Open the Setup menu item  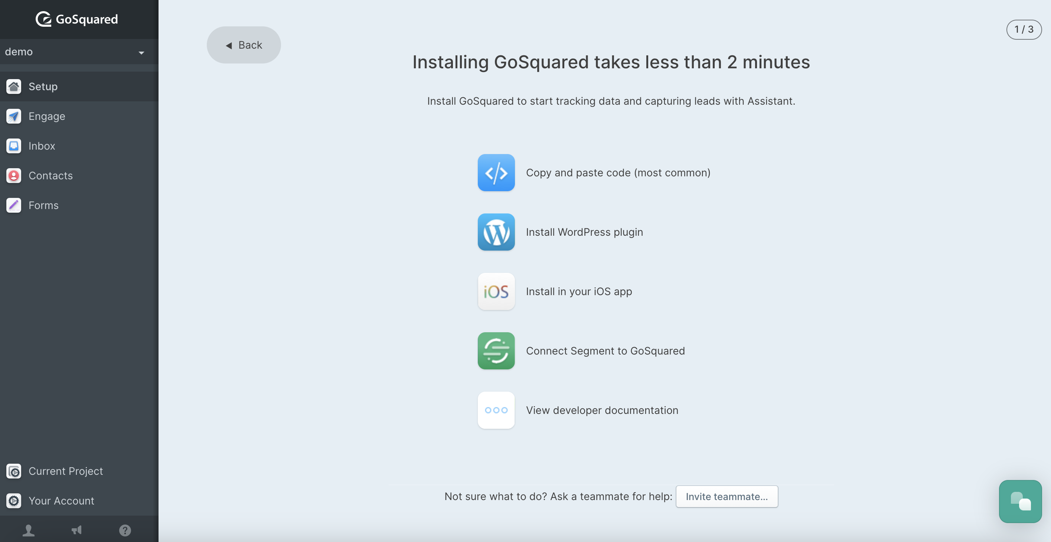click(x=79, y=86)
